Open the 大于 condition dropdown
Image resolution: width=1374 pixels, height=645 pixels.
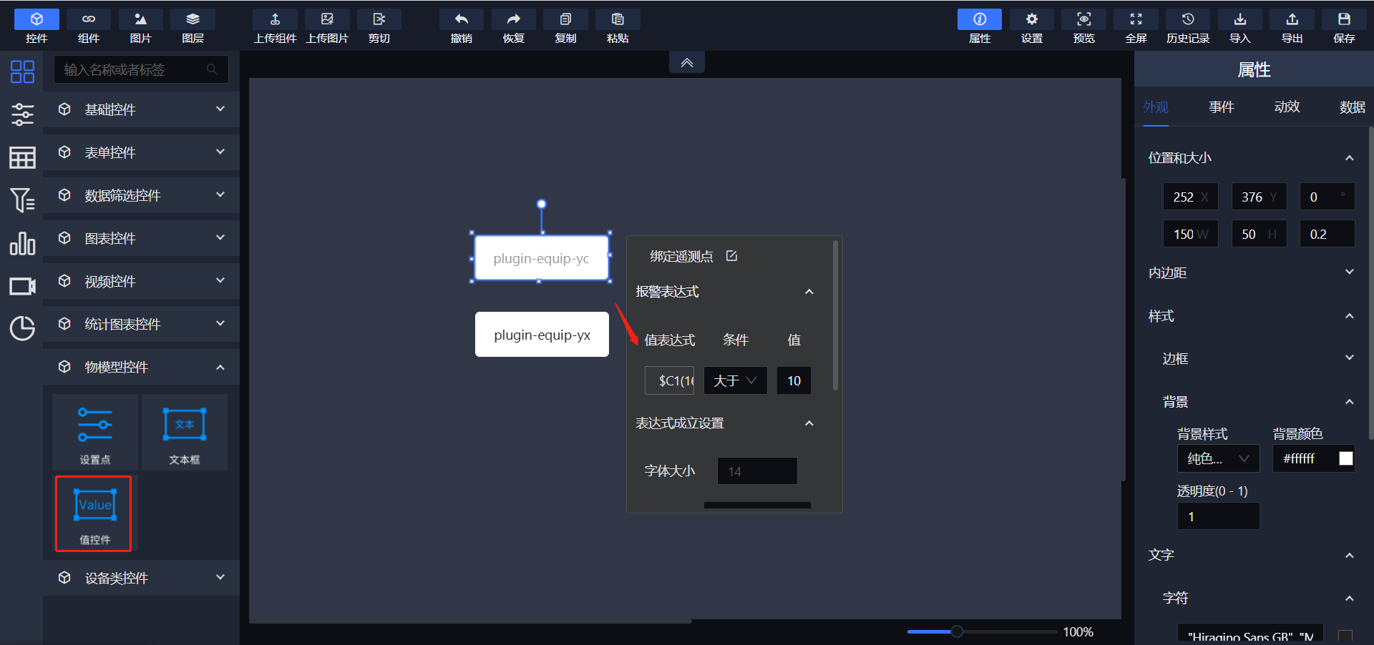(x=736, y=380)
